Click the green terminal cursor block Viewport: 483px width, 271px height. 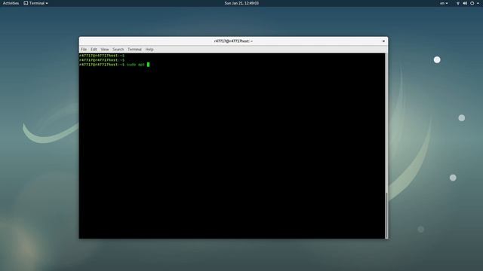pos(148,65)
